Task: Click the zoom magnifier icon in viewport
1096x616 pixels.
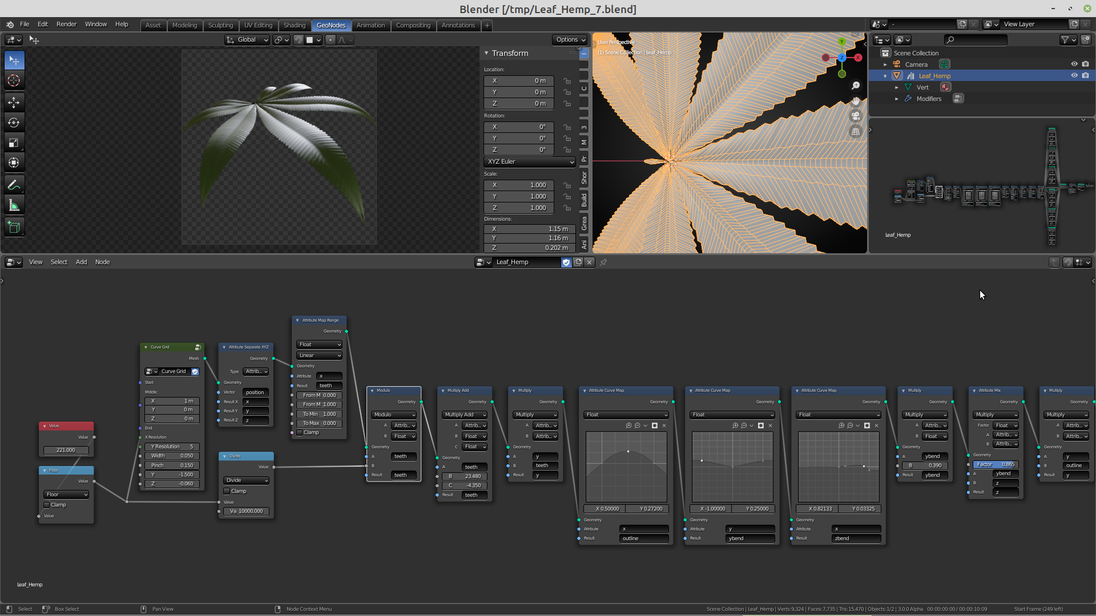Action: [855, 86]
